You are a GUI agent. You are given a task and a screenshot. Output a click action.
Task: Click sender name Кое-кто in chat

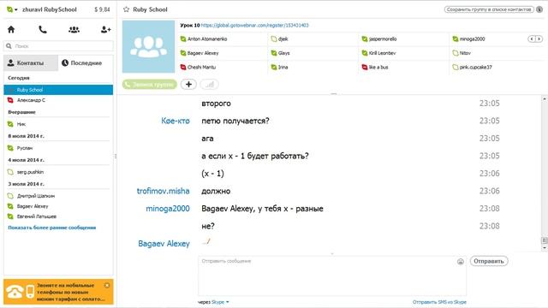pos(176,121)
